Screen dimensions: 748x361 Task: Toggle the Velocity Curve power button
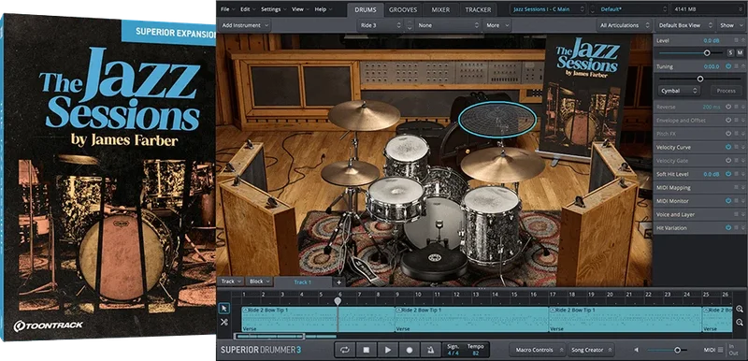pos(728,148)
